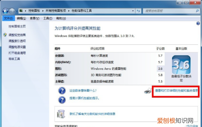Image resolution: width=202 pixels, height=127 pixels.
Task: Click the forward navigation arrow button
Action: coord(12,11)
